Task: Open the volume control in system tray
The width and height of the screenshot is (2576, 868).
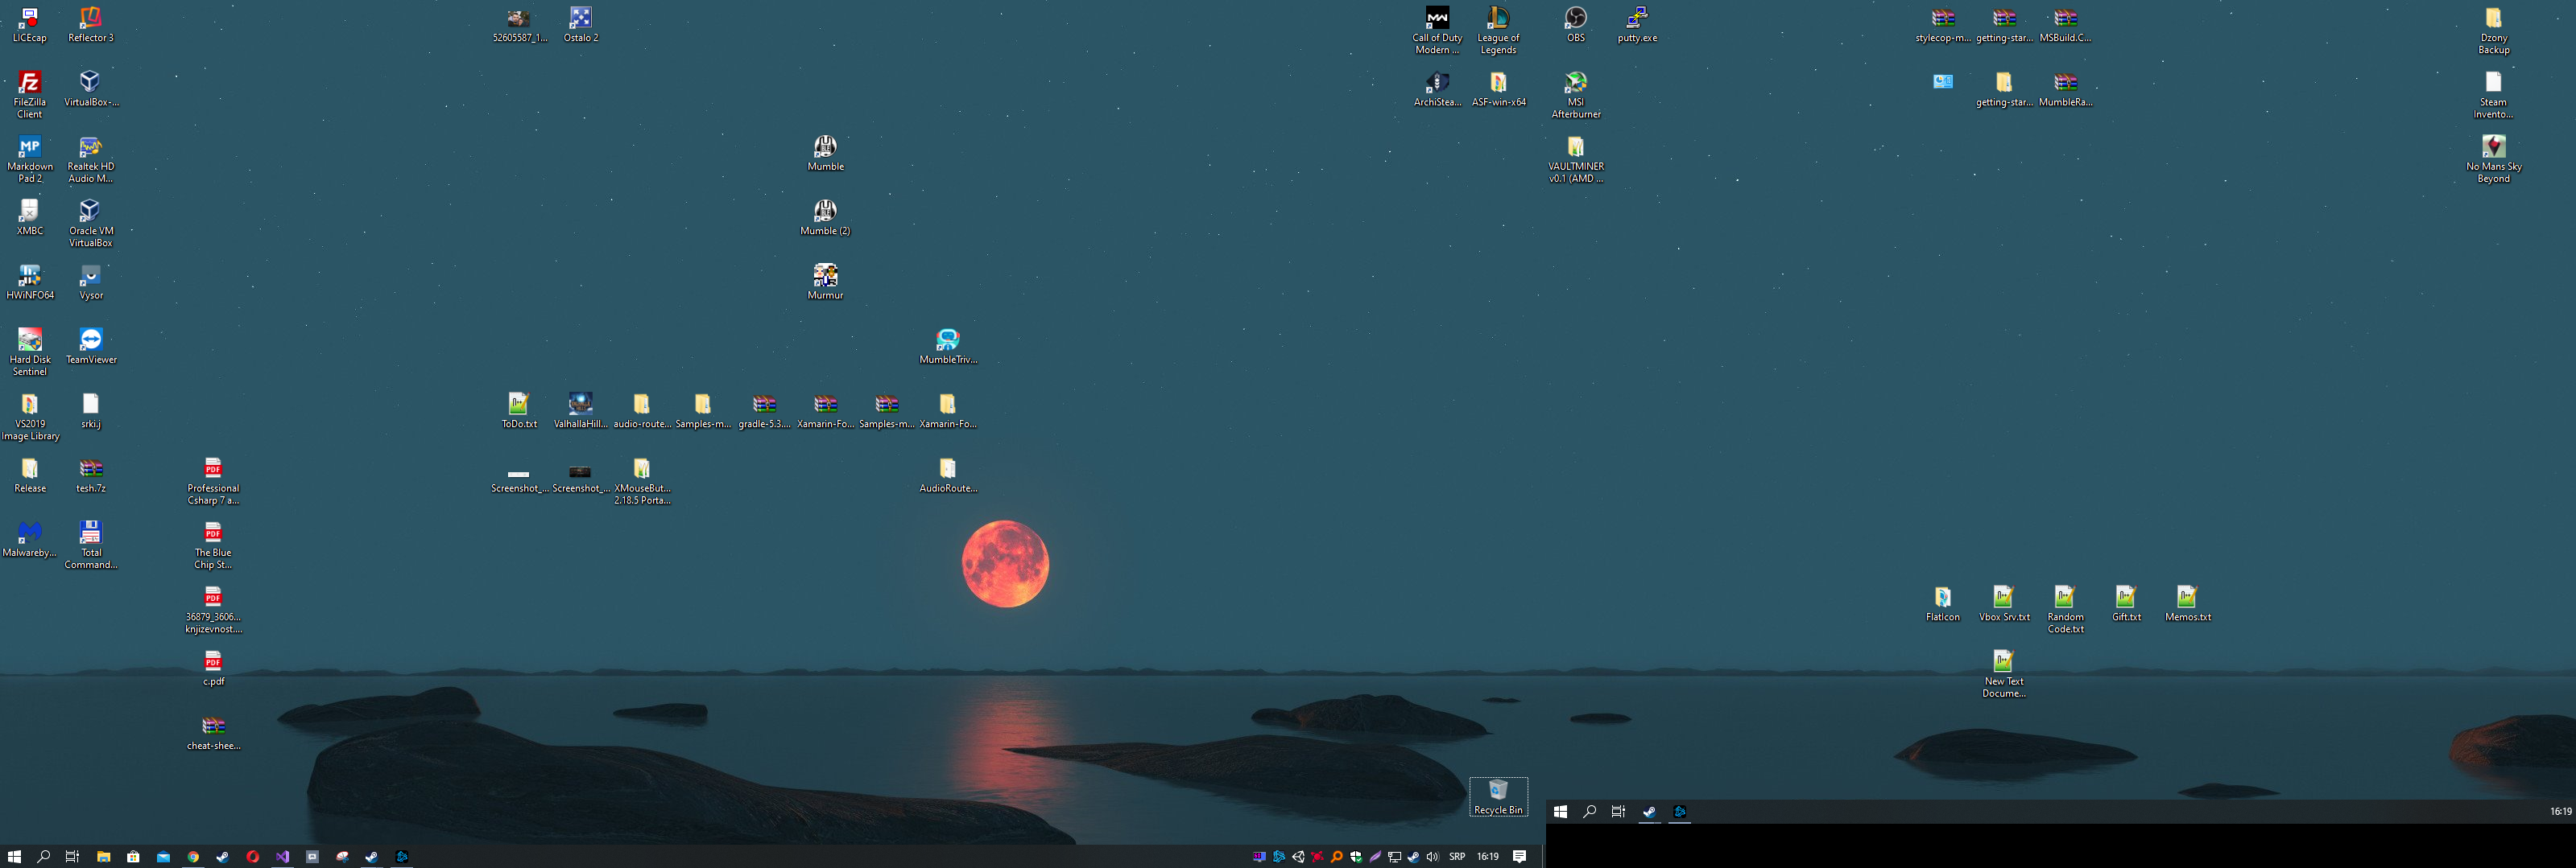Action: pos(1432,856)
